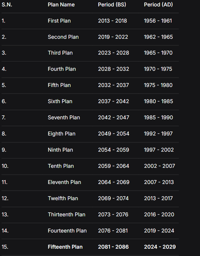Image resolution: width=200 pixels, height=256 pixels.
Task: Click the "Second Plan" name cell
Action: pyautogui.click(x=63, y=37)
